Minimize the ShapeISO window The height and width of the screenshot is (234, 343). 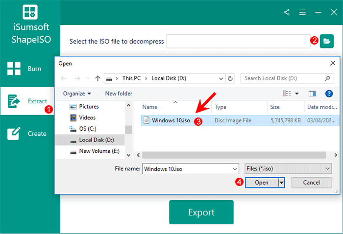tap(318, 12)
